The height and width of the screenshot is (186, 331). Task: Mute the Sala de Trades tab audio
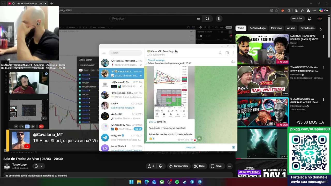click(14, 4)
